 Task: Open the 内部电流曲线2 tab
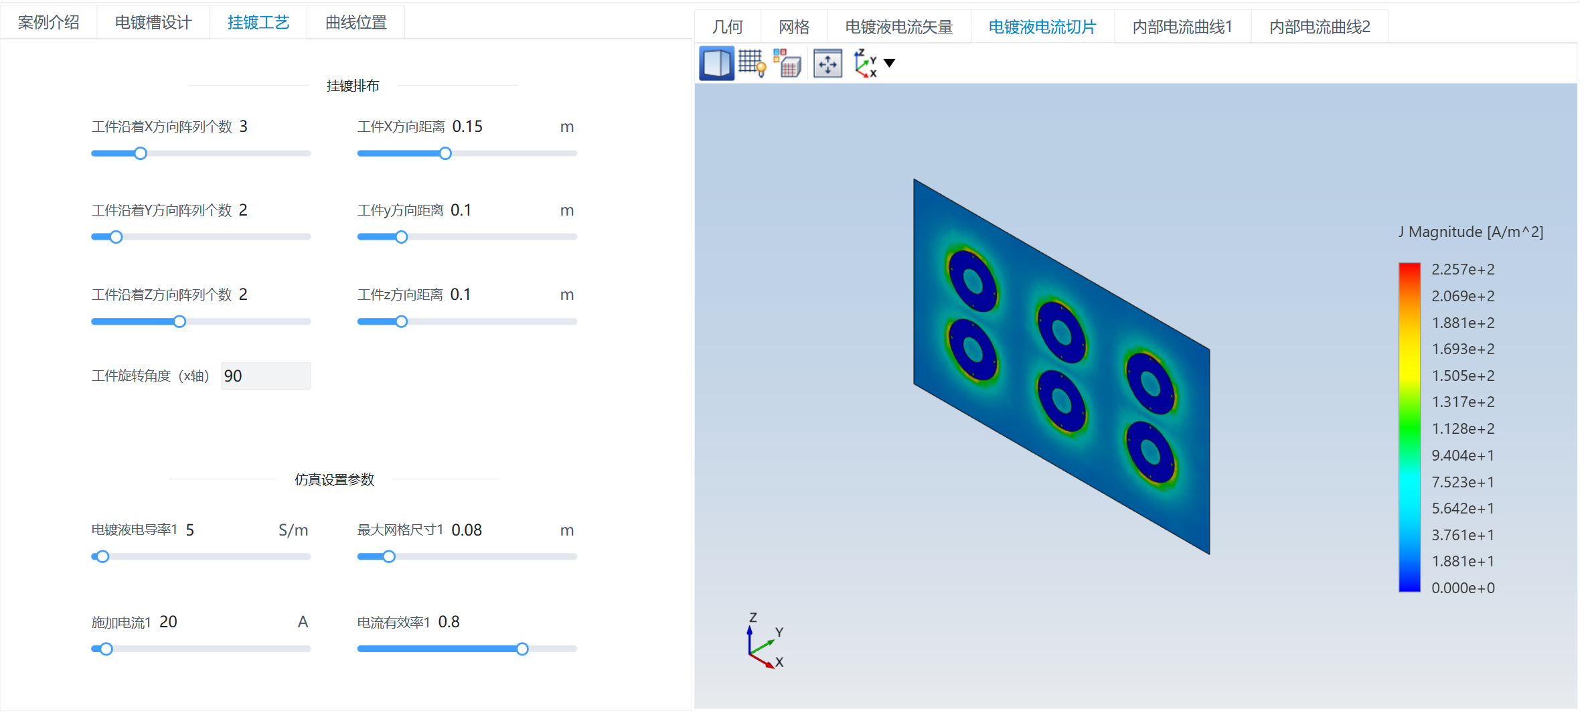1320,27
